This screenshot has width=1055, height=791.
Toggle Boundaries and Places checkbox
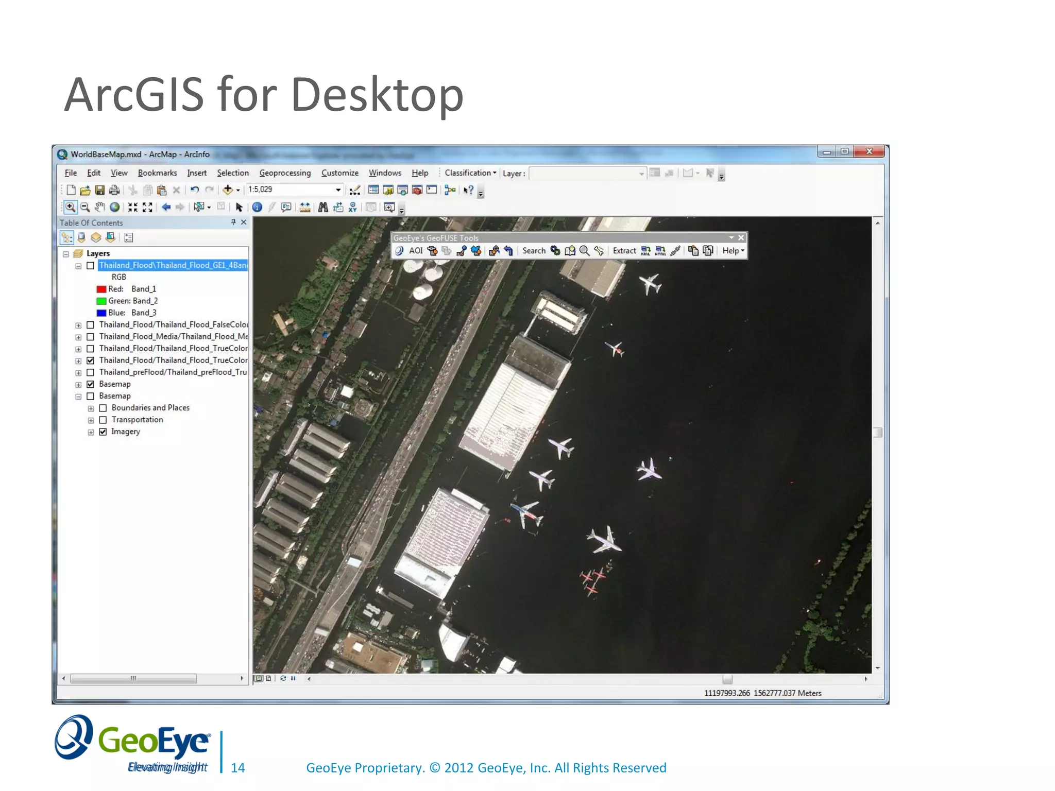point(103,408)
